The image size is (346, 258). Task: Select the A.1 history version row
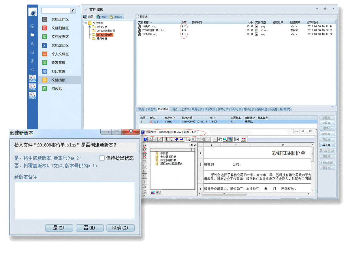coord(228,122)
